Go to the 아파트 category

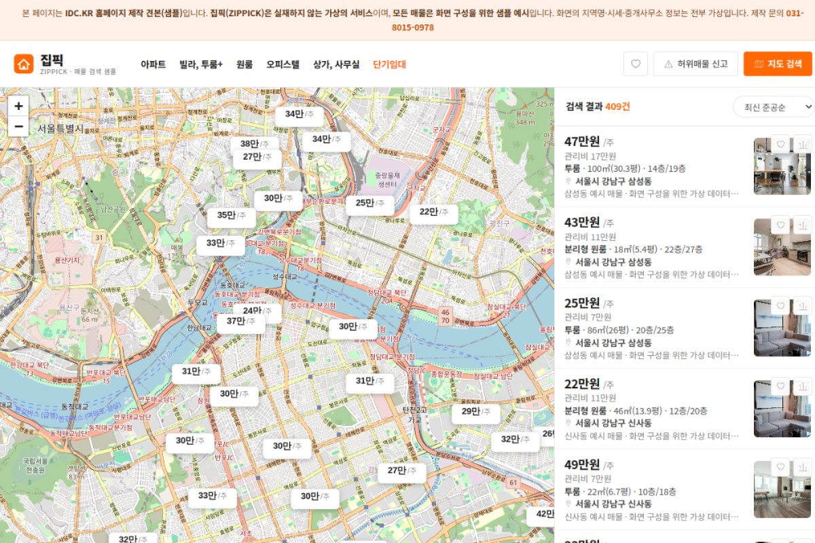pos(153,64)
